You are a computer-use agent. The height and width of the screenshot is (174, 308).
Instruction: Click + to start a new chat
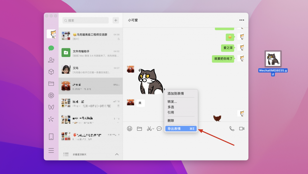115,20
